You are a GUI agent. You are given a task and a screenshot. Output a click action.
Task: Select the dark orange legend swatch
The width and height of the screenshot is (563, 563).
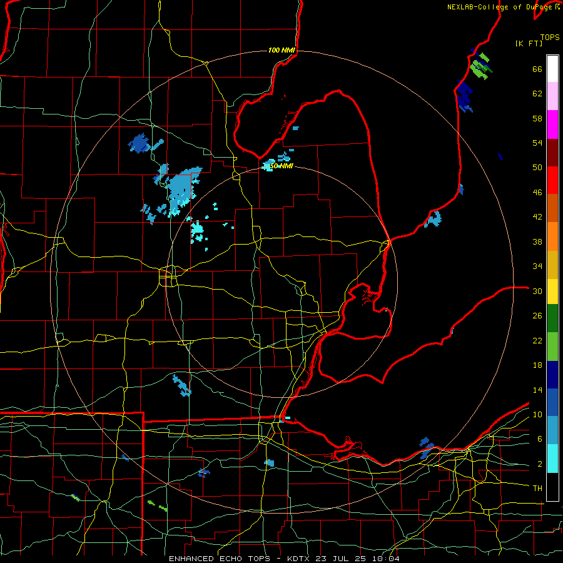552,208
